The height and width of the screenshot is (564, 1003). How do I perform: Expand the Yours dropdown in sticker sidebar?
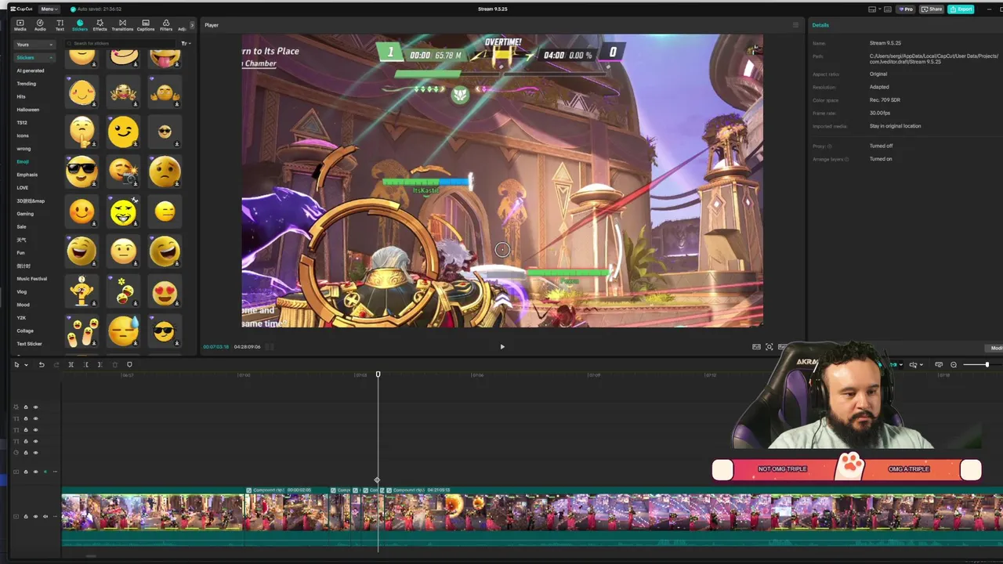tap(34, 45)
